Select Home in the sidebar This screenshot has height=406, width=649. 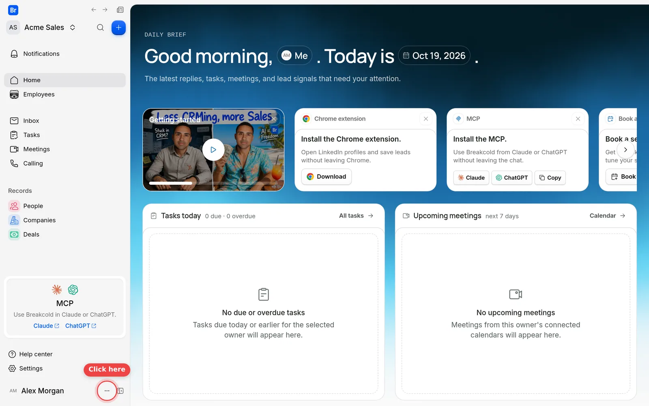pyautogui.click(x=65, y=80)
